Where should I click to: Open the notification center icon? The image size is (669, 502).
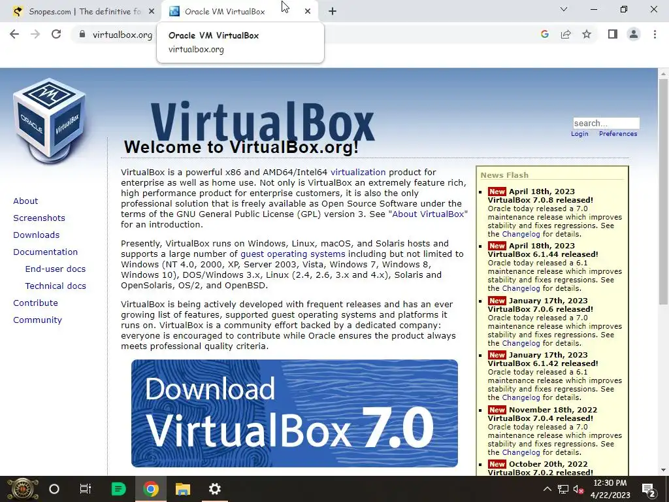coord(649,489)
